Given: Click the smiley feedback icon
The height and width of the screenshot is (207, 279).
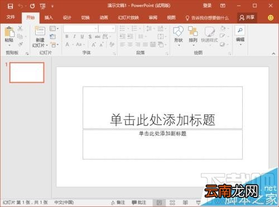Looking at the screenshot, I should (x=271, y=18).
